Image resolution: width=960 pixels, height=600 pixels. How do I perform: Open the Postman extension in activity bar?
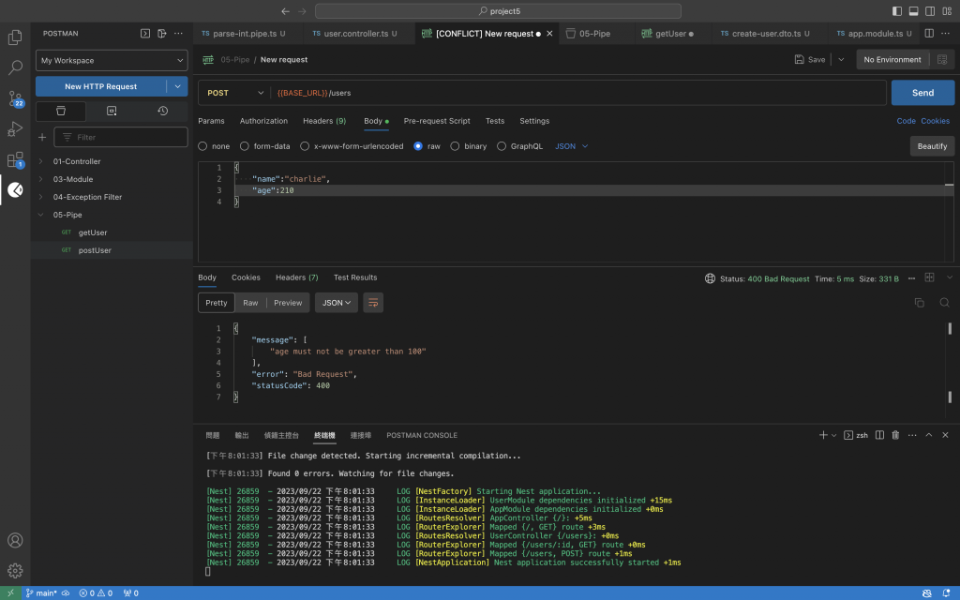point(15,189)
